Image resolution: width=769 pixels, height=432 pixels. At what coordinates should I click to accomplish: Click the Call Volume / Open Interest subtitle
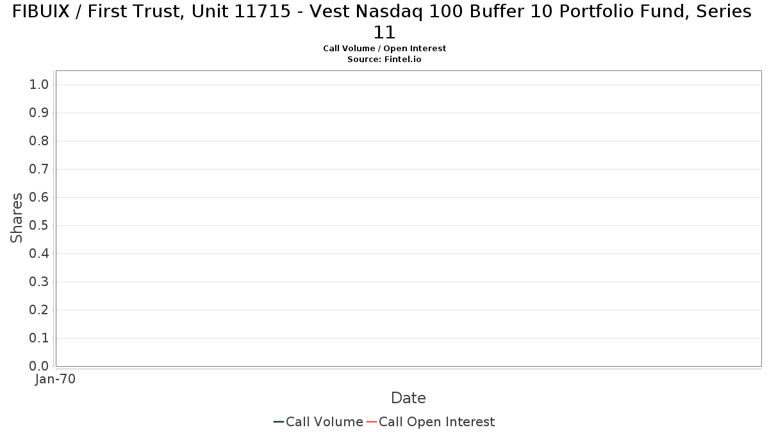[x=384, y=49]
